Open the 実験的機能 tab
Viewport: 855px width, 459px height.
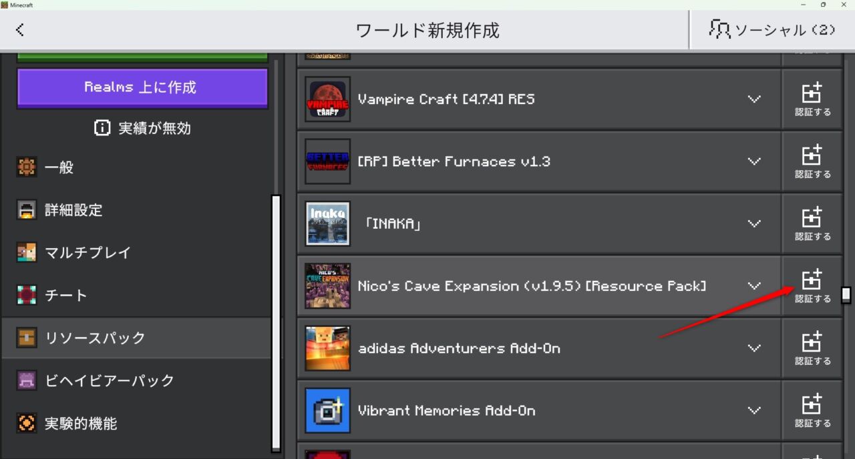pos(136,424)
